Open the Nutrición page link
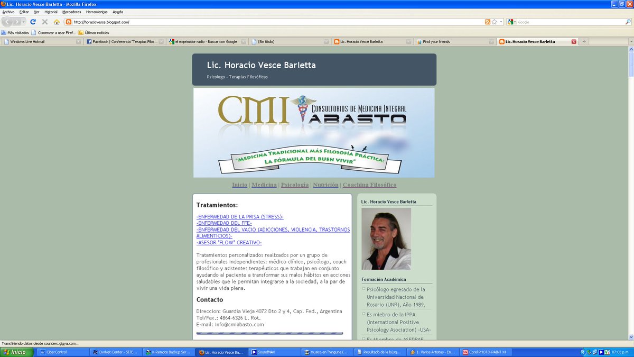This screenshot has height=357, width=634. [325, 185]
